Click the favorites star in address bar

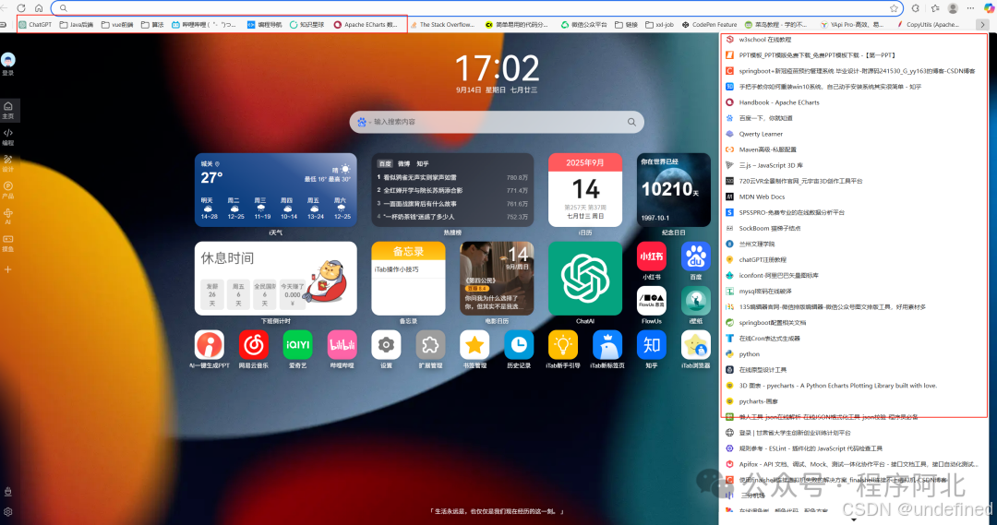(894, 8)
